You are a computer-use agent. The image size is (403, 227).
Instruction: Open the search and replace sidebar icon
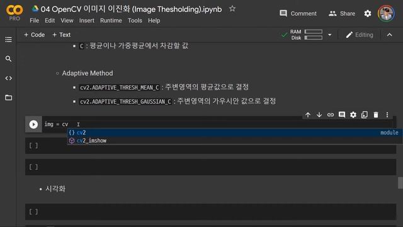tap(8, 59)
